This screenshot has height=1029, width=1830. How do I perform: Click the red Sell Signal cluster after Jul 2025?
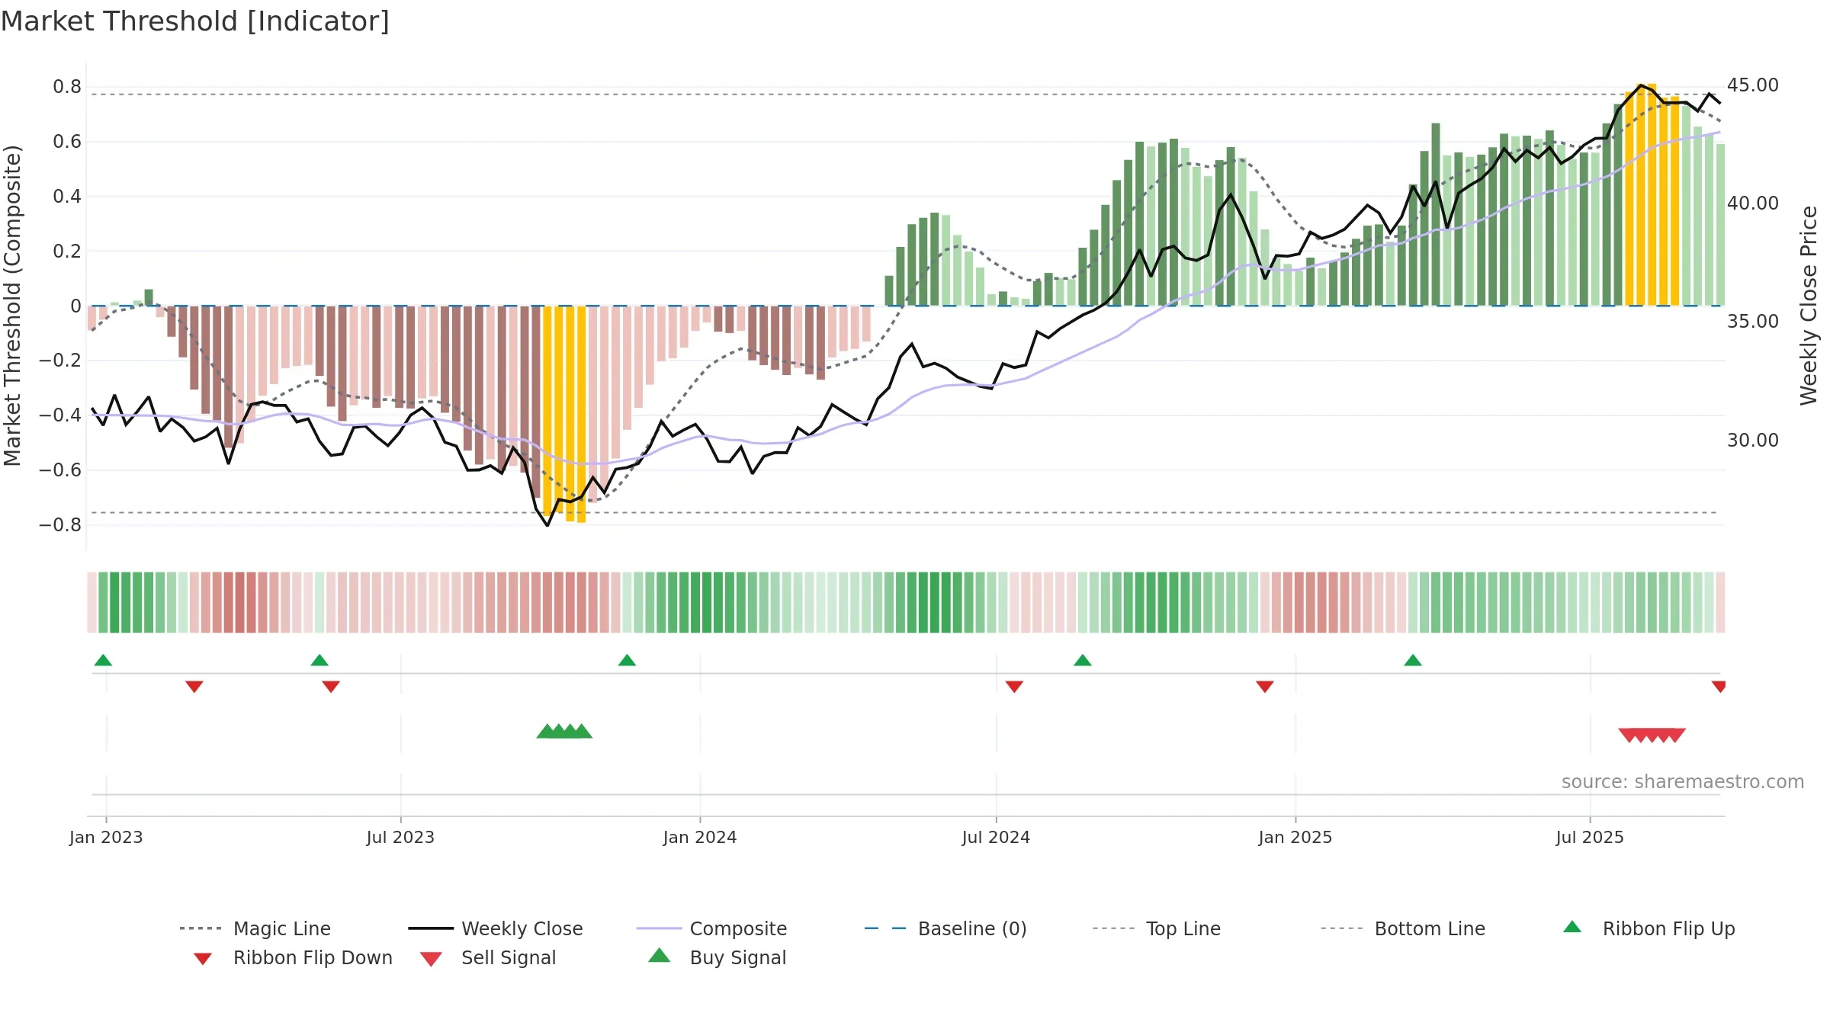(x=1652, y=735)
